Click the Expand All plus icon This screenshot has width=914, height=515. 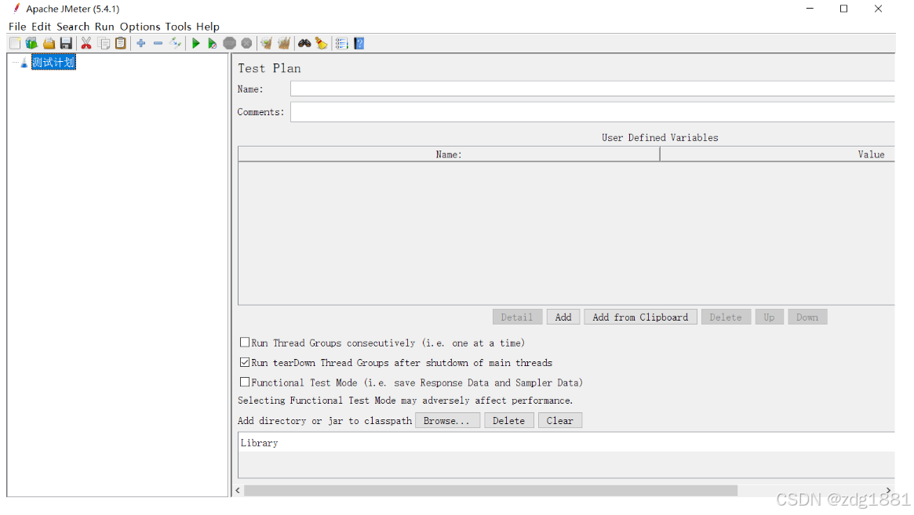[141, 43]
